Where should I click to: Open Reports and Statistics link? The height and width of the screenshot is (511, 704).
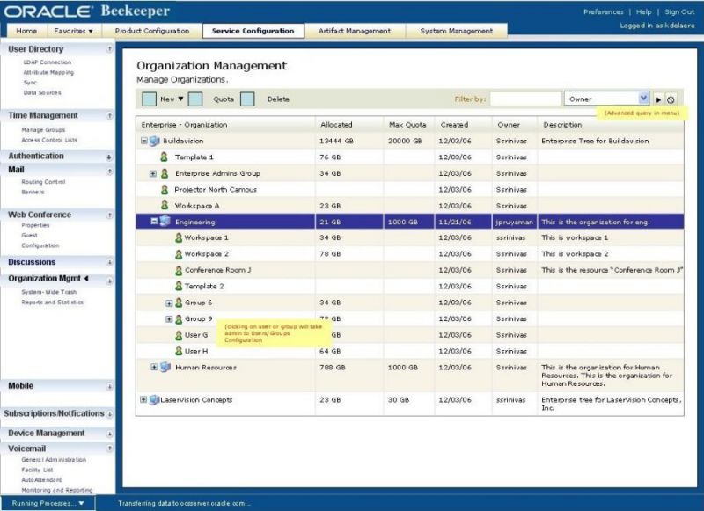point(53,303)
